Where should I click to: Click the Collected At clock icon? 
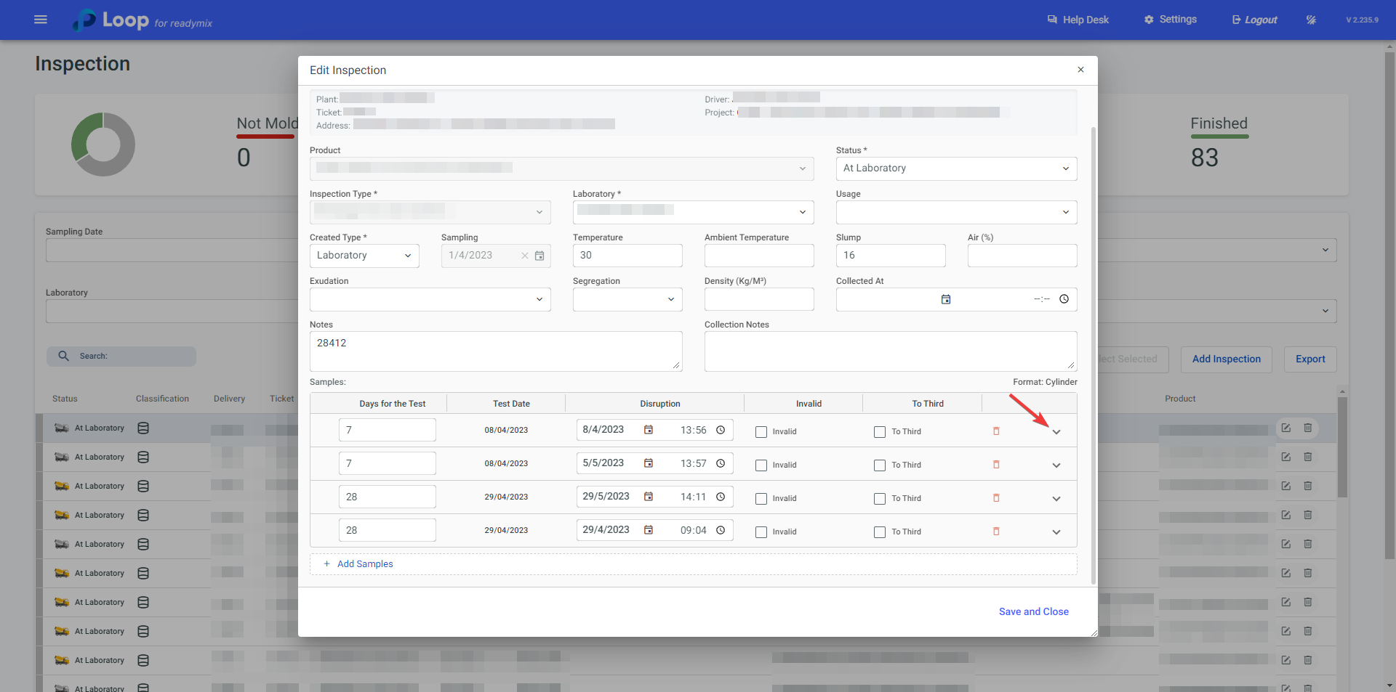(1064, 299)
